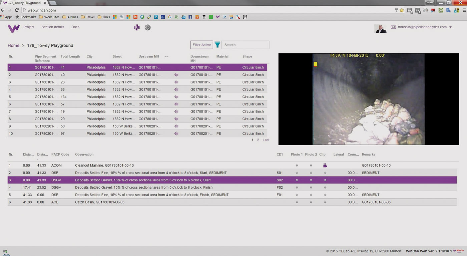This screenshot has height=256, width=467.
Task: Open the Chrome hamburger menu
Action: pos(465,10)
